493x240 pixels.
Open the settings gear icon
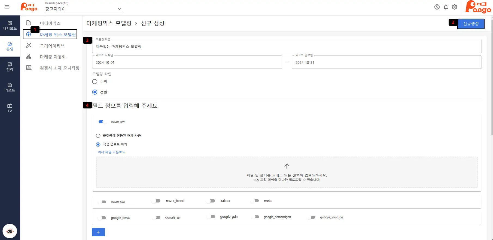click(454, 7)
